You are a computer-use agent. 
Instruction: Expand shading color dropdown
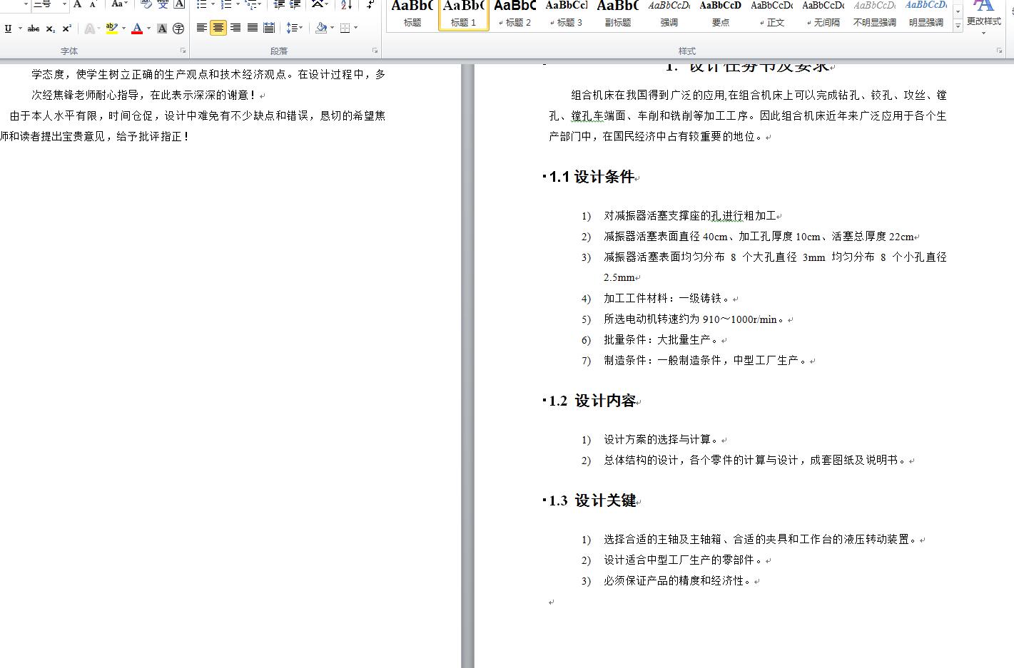tap(332, 28)
